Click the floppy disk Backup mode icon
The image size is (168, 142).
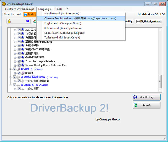point(25,14)
